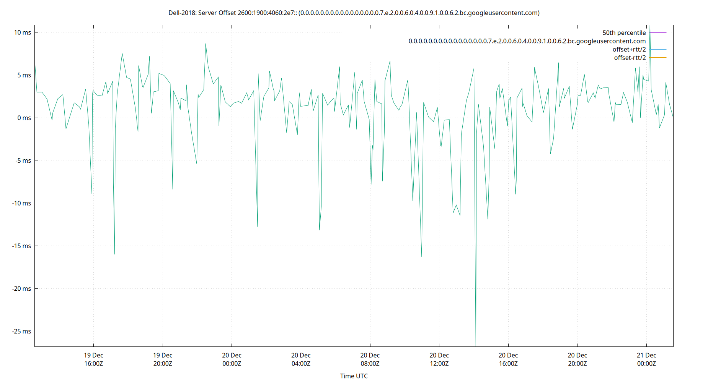Image resolution: width=708 pixels, height=382 pixels.
Task: Click the "5 ms" y-axis tick label
Action: tap(24, 75)
